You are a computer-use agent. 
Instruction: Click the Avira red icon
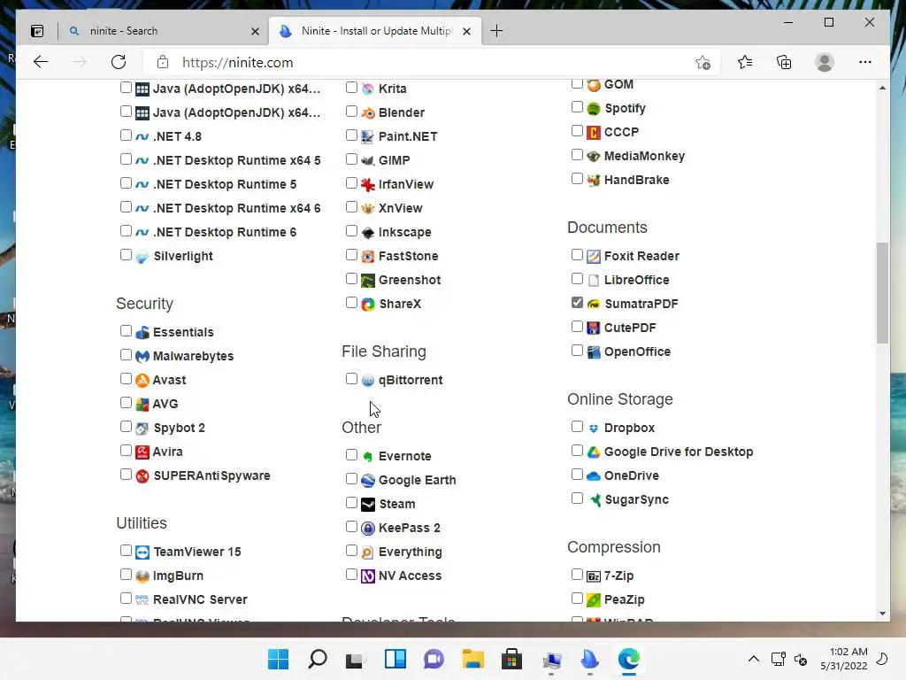click(142, 452)
